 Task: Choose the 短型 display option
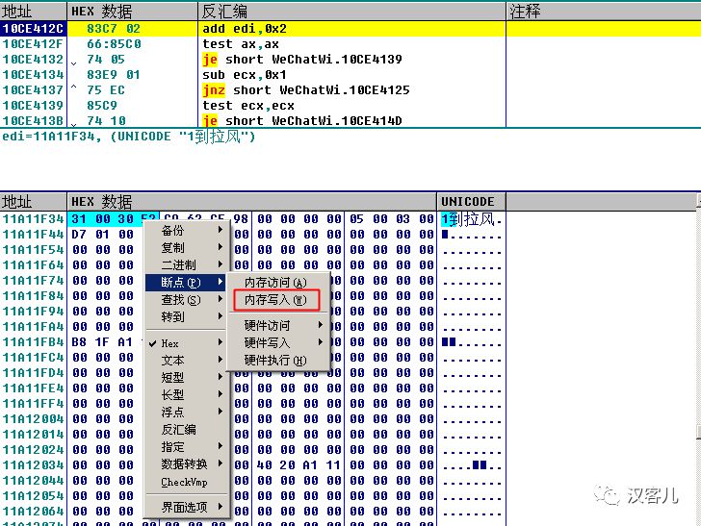187,378
